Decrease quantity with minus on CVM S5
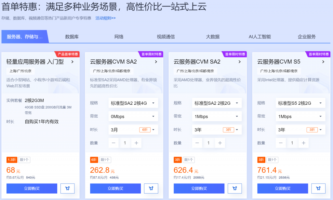Screen dimensions: 333x200 281,143
